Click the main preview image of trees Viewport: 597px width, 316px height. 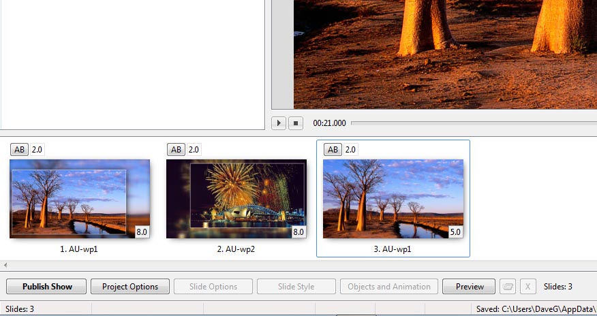(x=445, y=54)
